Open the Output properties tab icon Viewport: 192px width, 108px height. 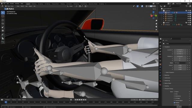click(160, 49)
